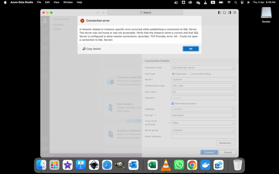The image size is (279, 174).
Task: Open Google Chrome from the Dock
Action: 192,165
